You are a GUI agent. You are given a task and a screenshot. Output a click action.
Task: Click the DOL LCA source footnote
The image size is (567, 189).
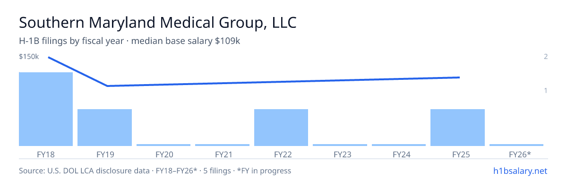click(155, 171)
